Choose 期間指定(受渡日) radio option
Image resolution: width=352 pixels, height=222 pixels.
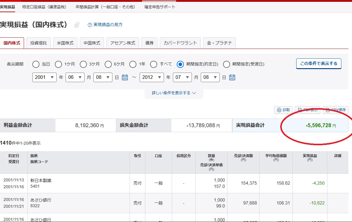(x=227, y=64)
